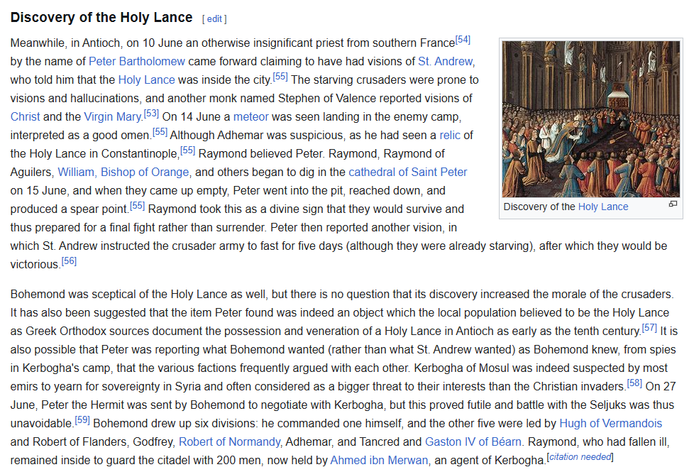Click the words 'Stephen of Valence' in the paragraph

coord(326,99)
